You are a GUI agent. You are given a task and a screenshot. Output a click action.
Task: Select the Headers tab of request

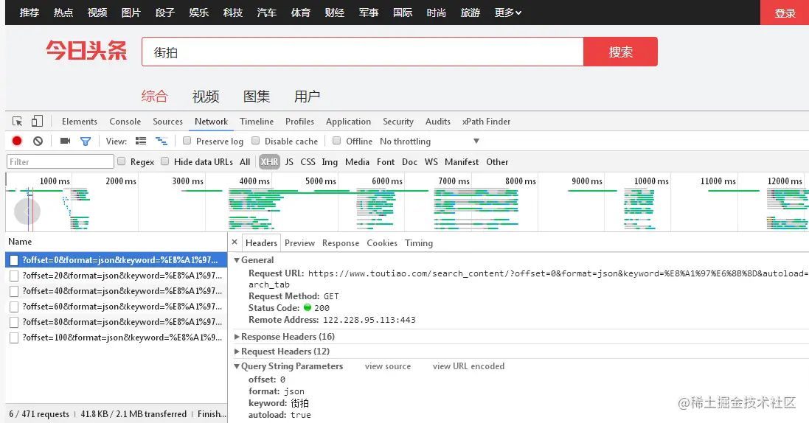261,243
